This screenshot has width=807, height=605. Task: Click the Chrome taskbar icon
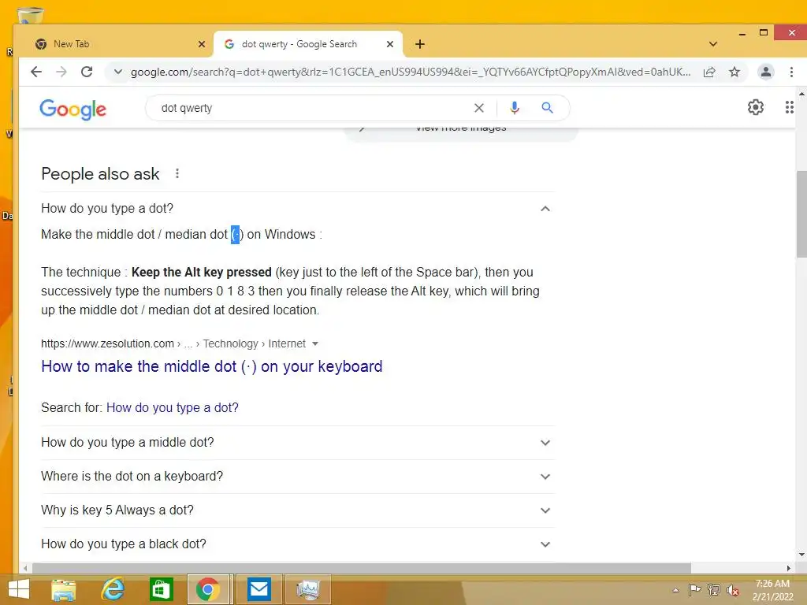pyautogui.click(x=208, y=589)
